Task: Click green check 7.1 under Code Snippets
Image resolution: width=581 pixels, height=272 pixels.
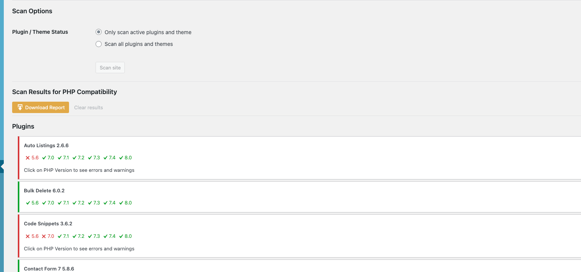Action: [63, 236]
